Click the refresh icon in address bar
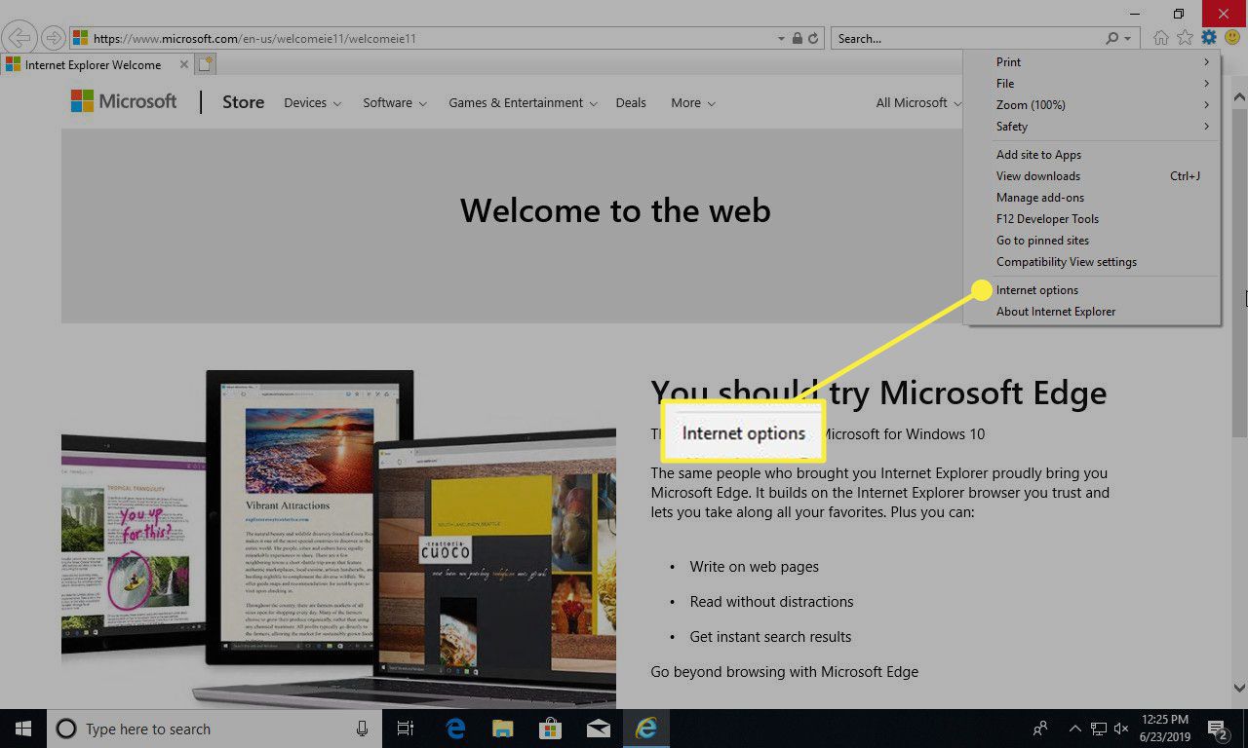The height and width of the screenshot is (748, 1248). 815,39
